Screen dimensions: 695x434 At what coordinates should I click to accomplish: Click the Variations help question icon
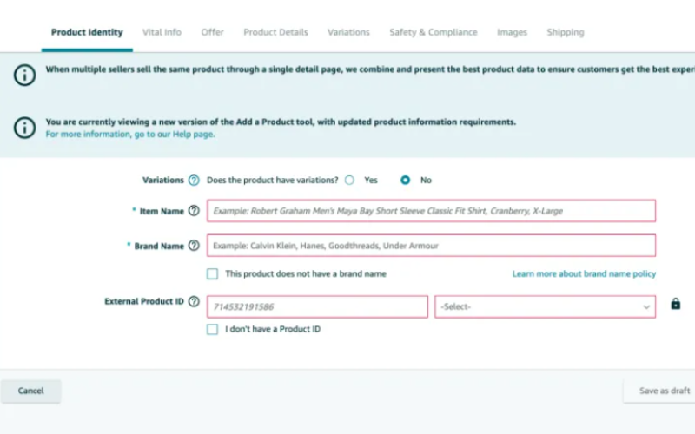194,181
